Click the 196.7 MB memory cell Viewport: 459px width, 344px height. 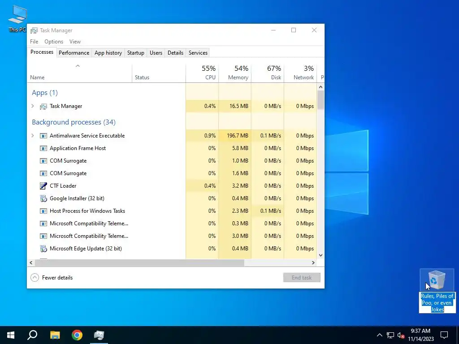click(x=235, y=136)
